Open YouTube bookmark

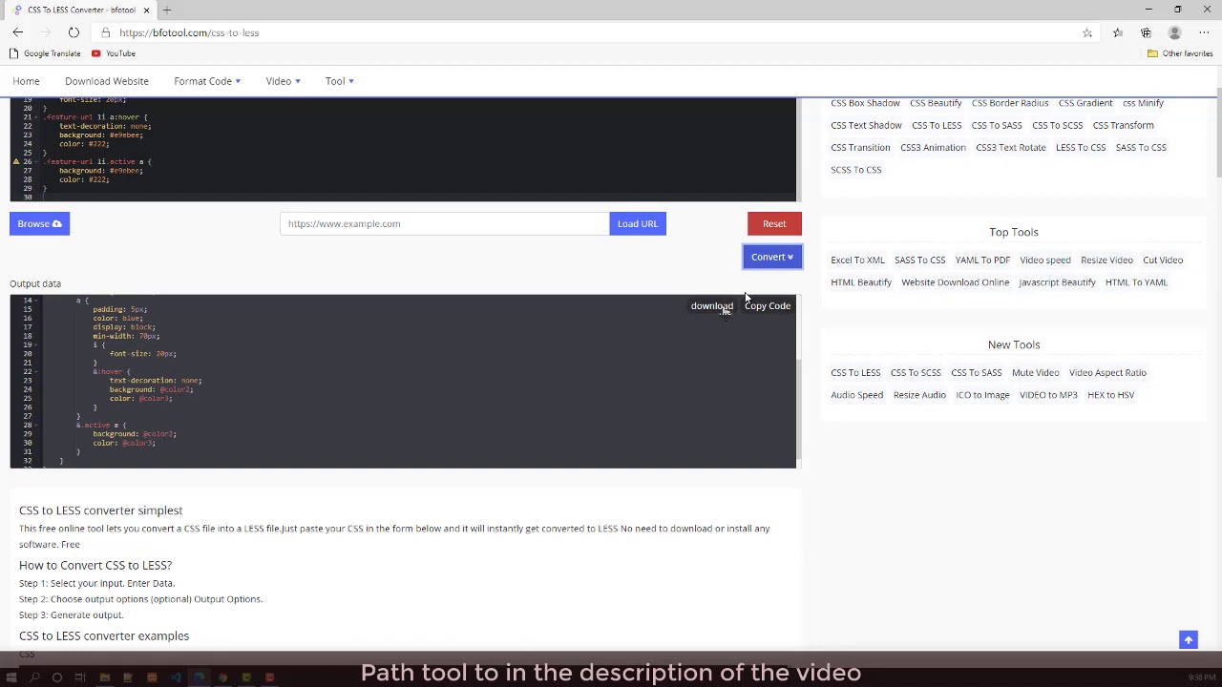pyautogui.click(x=114, y=53)
